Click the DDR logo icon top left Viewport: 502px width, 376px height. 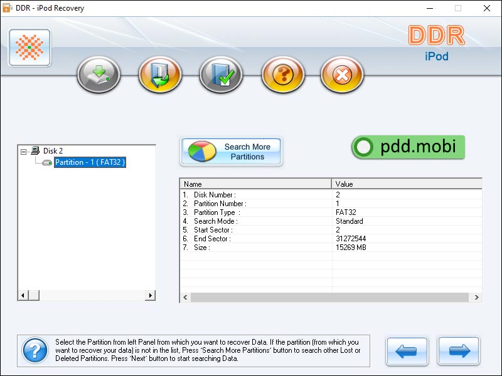28,46
